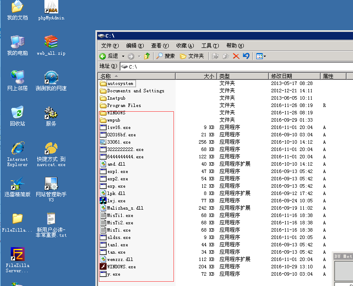This screenshot has height=286, width=353.
Task: Click the blue Undo arrow icon
Action: (x=246, y=56)
